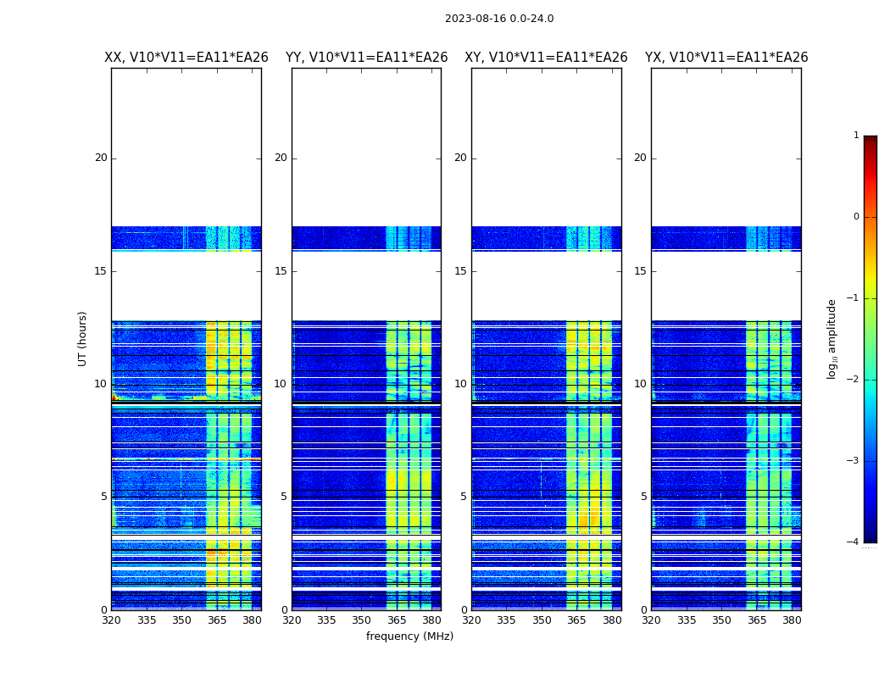Screen dimensions: 890x678
Task: Click the 20 tick on XX panel y-axis
Action: pyautogui.click(x=101, y=158)
